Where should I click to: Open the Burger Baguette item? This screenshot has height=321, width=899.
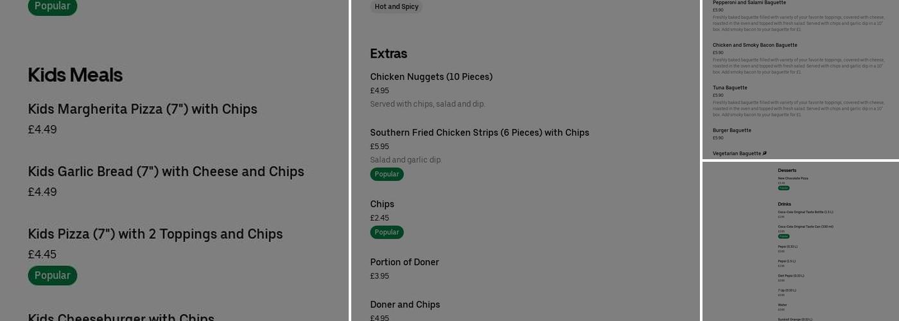pyautogui.click(x=731, y=130)
